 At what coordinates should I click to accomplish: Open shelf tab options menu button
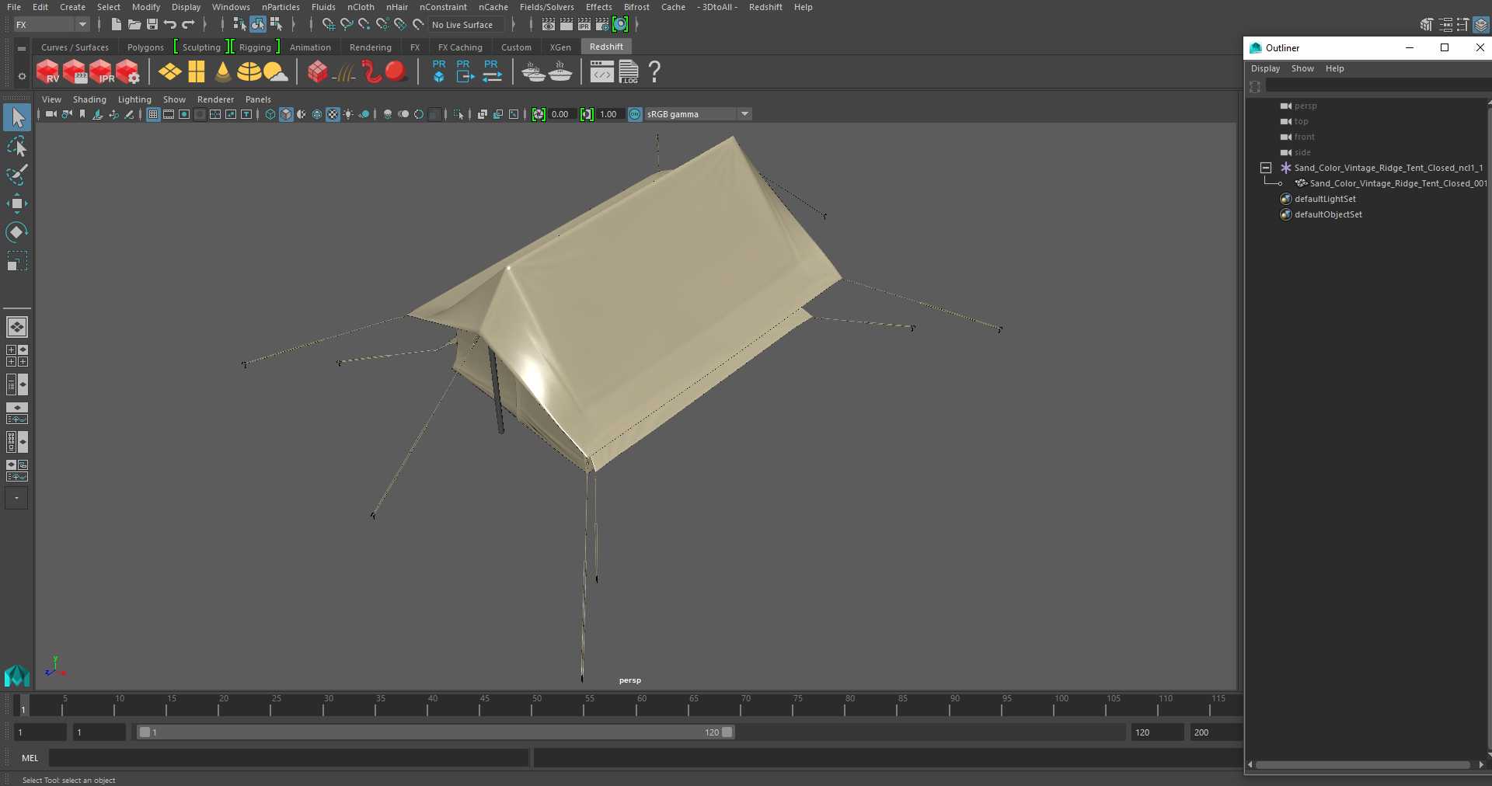tap(22, 48)
